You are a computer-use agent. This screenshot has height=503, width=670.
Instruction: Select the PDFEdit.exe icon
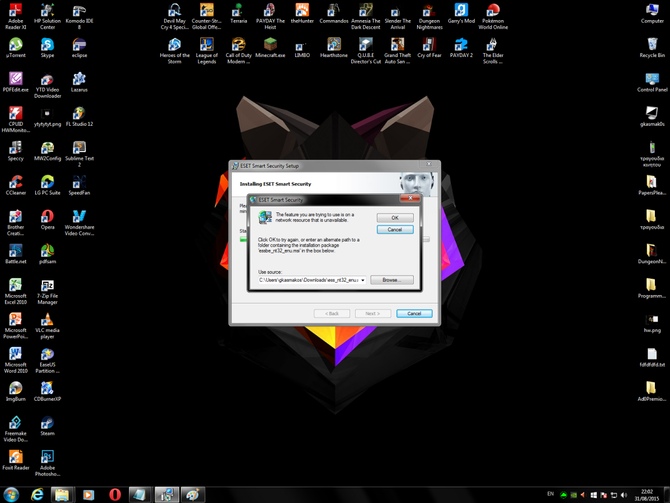click(x=16, y=82)
